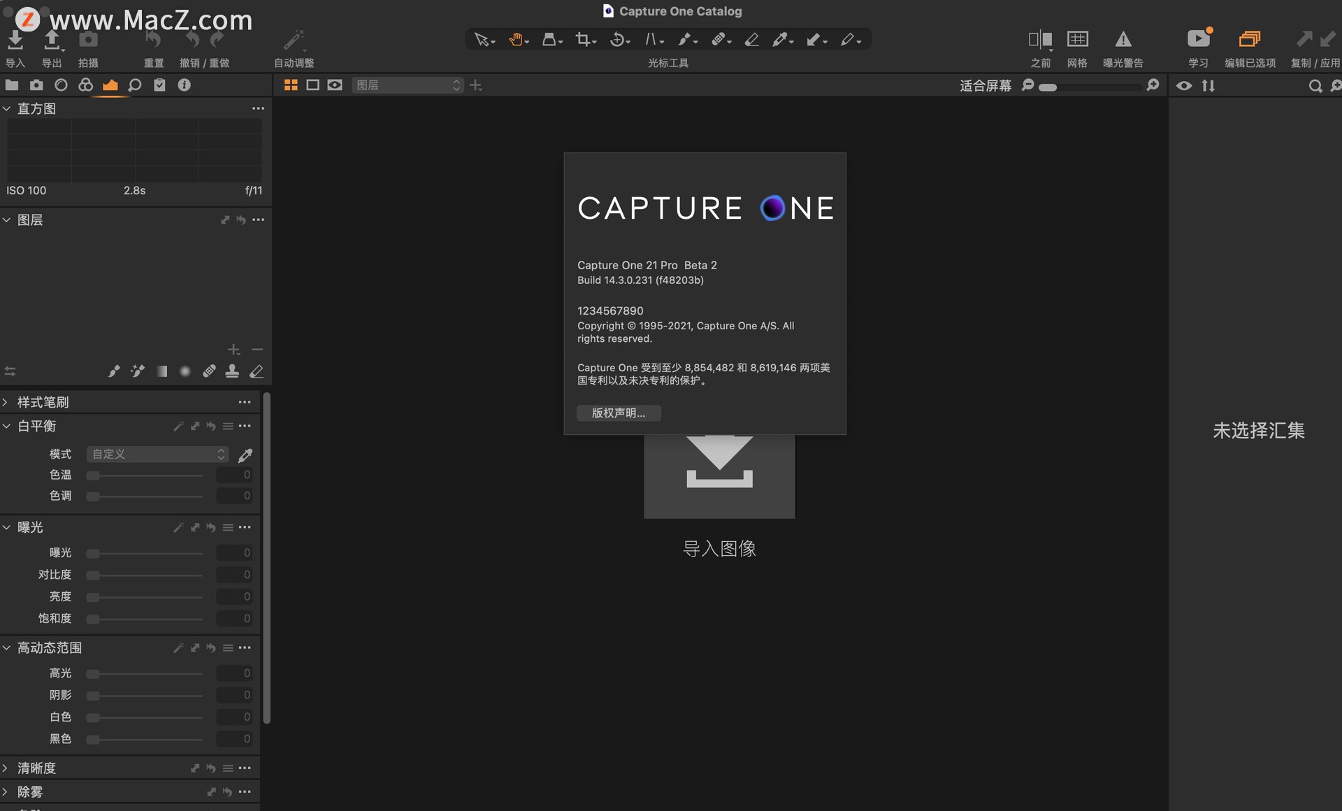Collapse the Histogram (直方图) panel
The height and width of the screenshot is (811, 1342).
pyautogui.click(x=6, y=108)
